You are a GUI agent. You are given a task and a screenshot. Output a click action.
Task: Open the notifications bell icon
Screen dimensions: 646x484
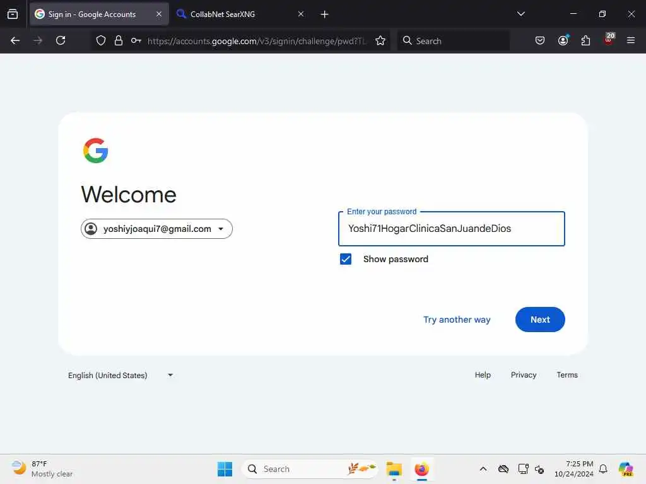click(x=603, y=469)
